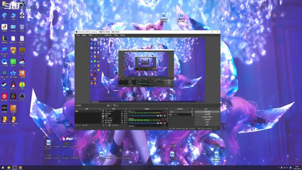The image size is (302, 170).
Task: Add a new source with the plus button
Action: point(103,125)
